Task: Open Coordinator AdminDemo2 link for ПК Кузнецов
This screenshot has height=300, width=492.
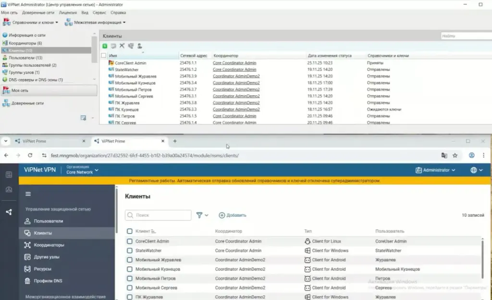Action: point(236,109)
